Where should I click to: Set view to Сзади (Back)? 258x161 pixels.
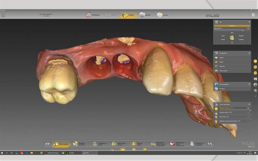click(223, 36)
